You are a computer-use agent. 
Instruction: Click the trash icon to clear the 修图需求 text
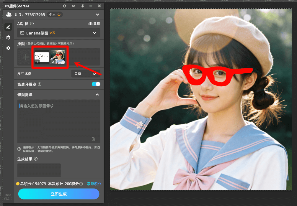(93, 139)
